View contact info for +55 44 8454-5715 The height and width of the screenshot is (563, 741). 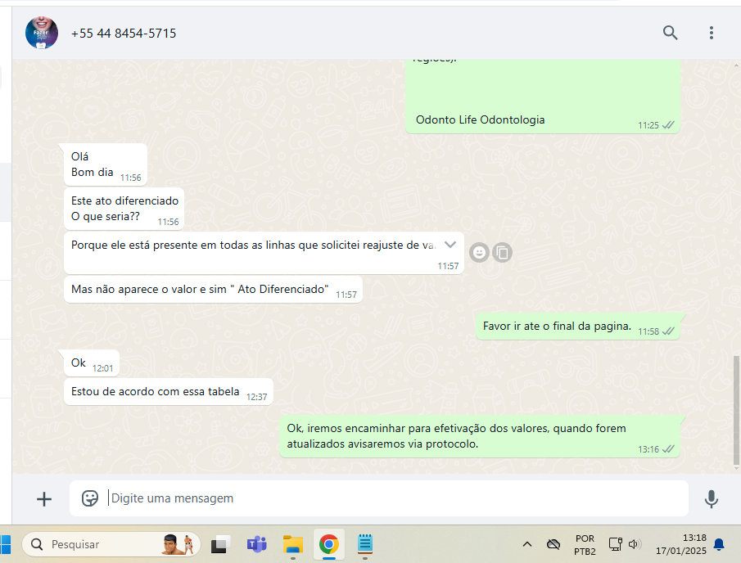pyautogui.click(x=124, y=33)
